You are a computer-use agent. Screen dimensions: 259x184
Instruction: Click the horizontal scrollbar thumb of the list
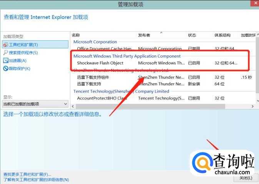150,106
